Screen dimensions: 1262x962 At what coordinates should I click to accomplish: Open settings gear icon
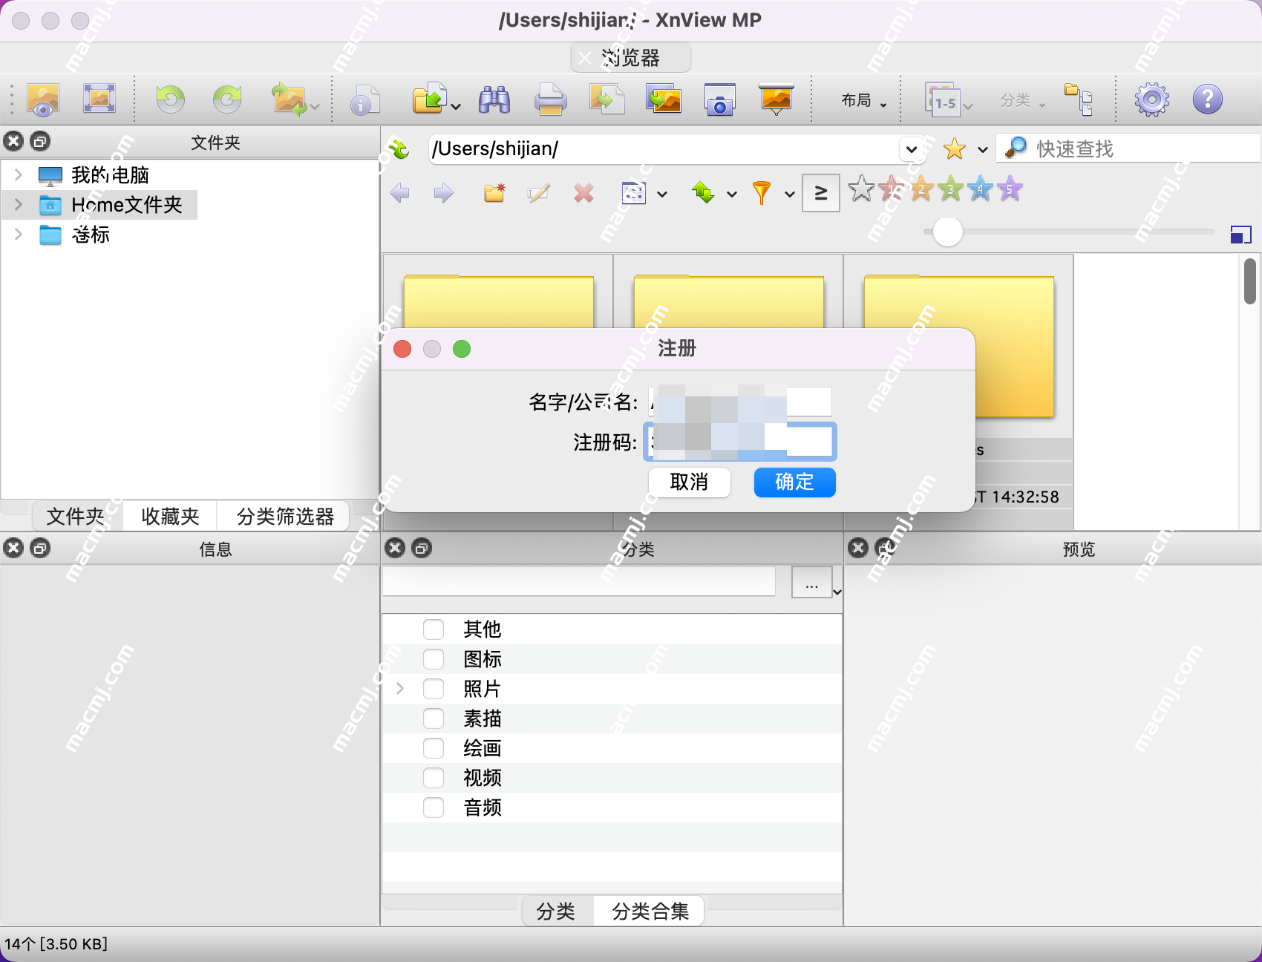click(x=1151, y=99)
